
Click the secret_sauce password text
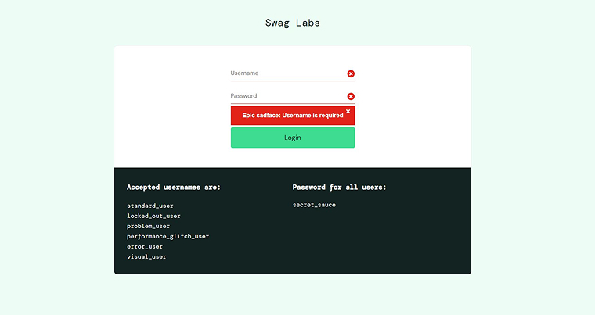(x=314, y=205)
